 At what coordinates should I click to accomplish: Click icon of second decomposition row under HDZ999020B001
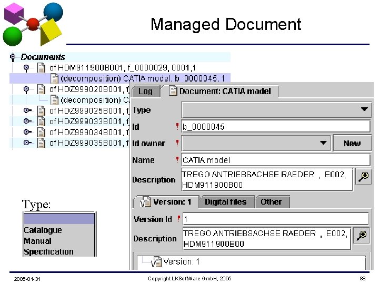pos(54,100)
